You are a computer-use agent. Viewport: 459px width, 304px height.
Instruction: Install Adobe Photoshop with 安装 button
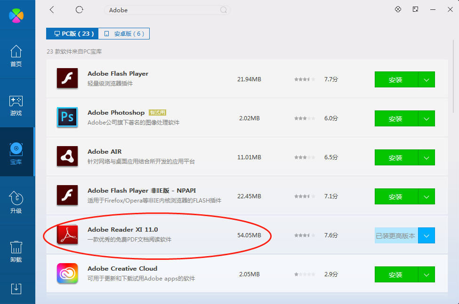tap(396, 119)
